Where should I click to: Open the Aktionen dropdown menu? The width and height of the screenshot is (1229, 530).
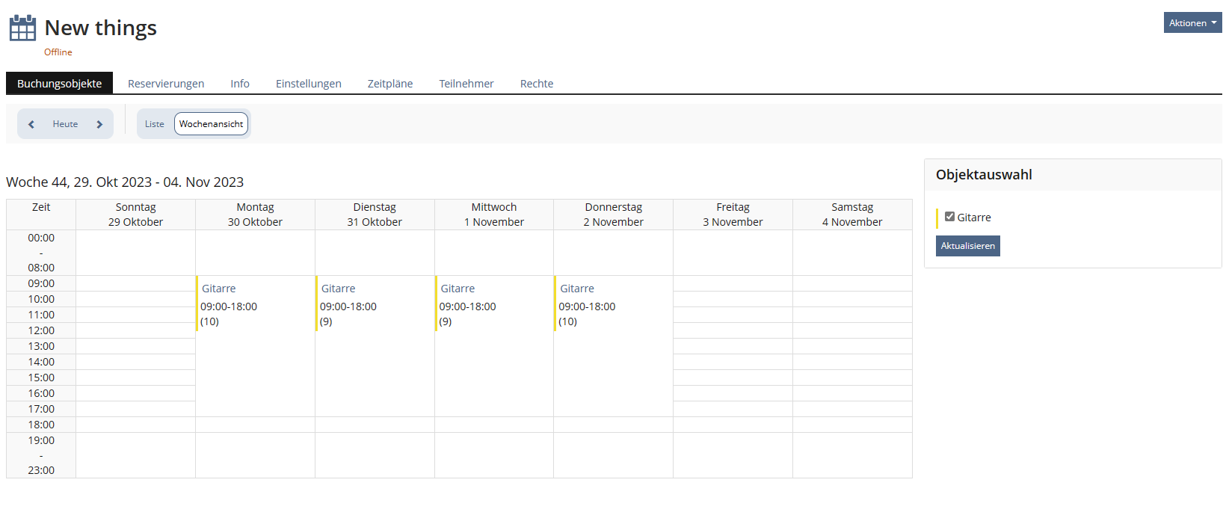pyautogui.click(x=1192, y=23)
